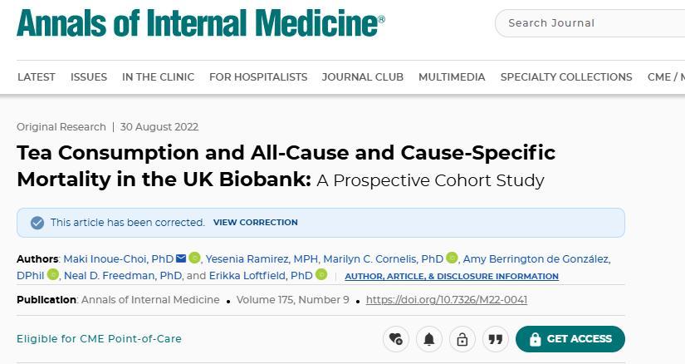Open Amy Berrington de González's ORCID icon

point(53,275)
